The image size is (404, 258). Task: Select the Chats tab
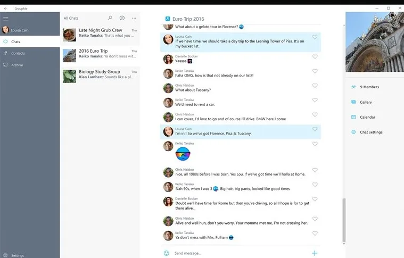tap(30, 41)
